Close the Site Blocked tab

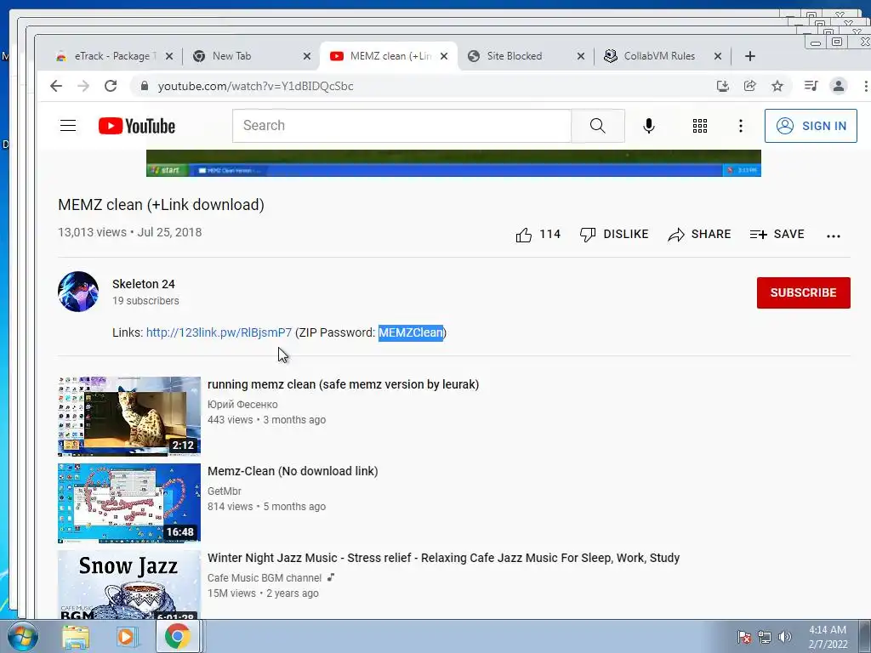click(x=580, y=56)
